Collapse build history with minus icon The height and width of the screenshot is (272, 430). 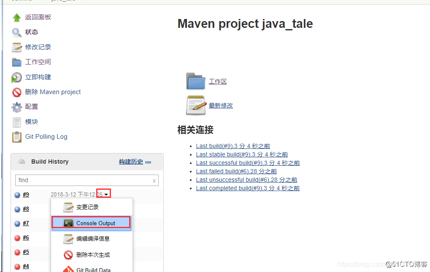point(148,162)
